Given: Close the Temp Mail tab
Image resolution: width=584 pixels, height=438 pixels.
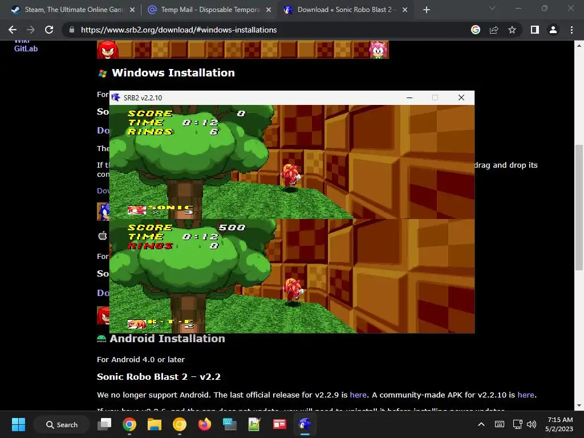Looking at the screenshot, I should pyautogui.click(x=269, y=10).
